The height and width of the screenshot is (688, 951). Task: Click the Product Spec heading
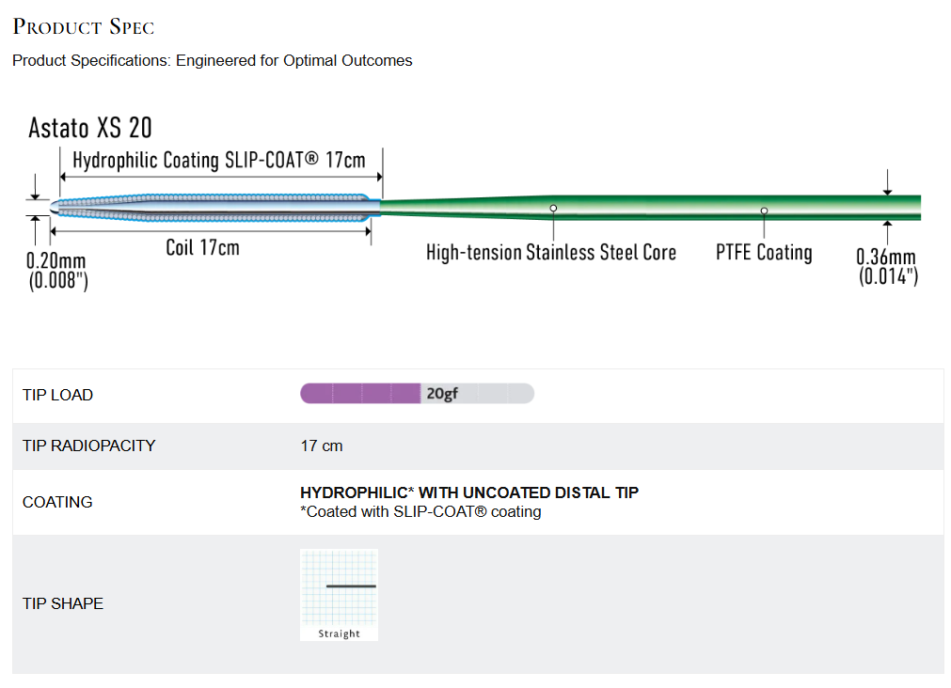pos(84,26)
